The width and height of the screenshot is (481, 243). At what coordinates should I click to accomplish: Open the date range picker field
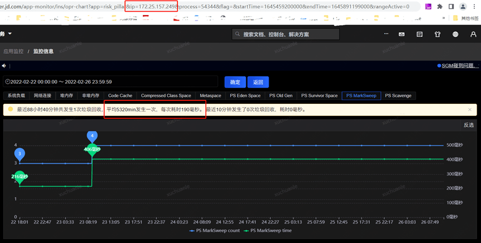pyautogui.click(x=110, y=82)
